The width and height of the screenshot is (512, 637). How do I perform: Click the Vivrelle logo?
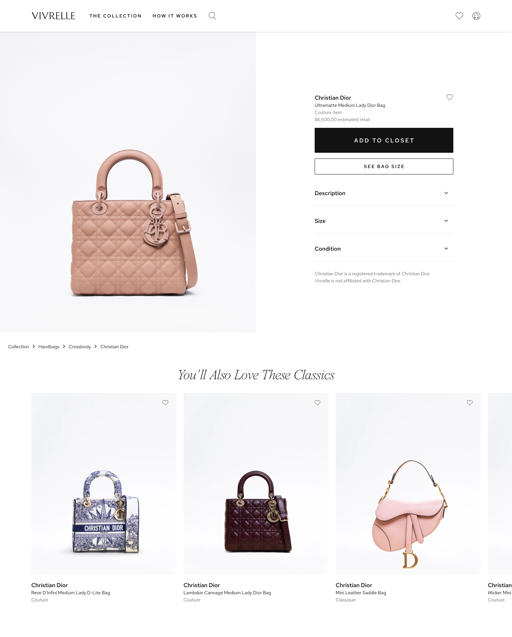(53, 16)
